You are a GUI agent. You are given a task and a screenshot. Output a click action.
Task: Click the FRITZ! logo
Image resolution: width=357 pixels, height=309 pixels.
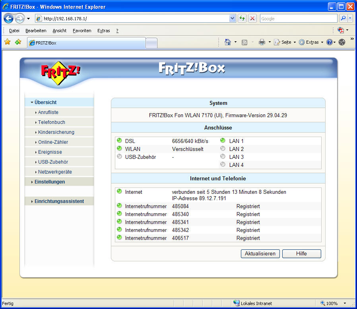coord(60,73)
